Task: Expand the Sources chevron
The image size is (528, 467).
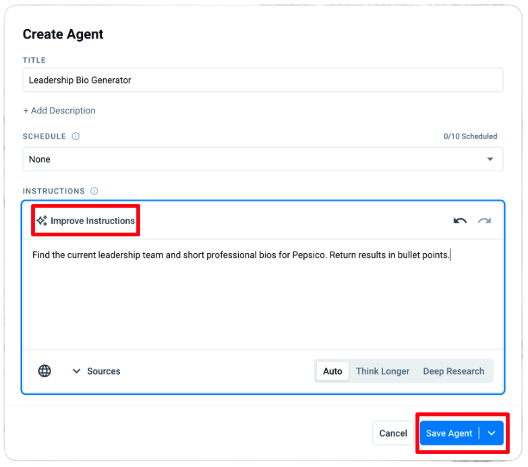Action: tap(76, 371)
